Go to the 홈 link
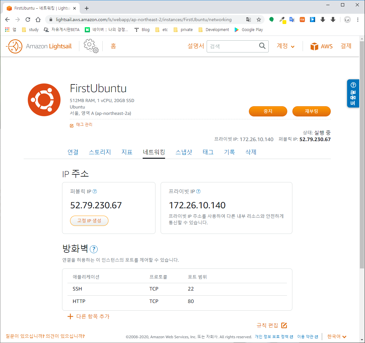365x343 pixels. point(113,46)
